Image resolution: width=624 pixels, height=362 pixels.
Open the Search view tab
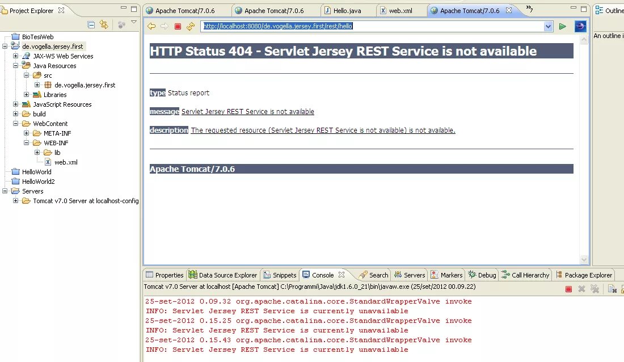pyautogui.click(x=373, y=275)
